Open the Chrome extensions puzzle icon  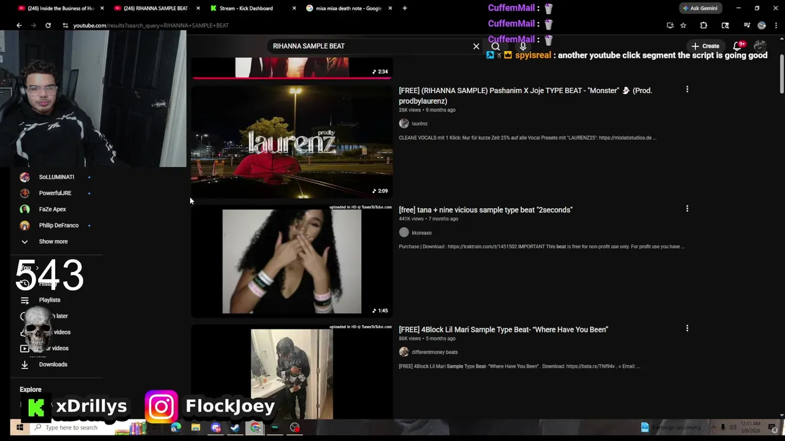click(703, 25)
